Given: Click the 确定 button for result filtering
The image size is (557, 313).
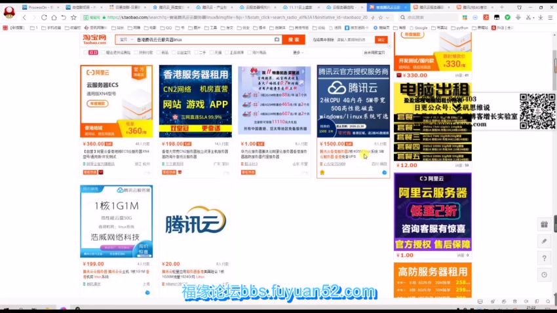Looking at the screenshot, I should [381, 40].
